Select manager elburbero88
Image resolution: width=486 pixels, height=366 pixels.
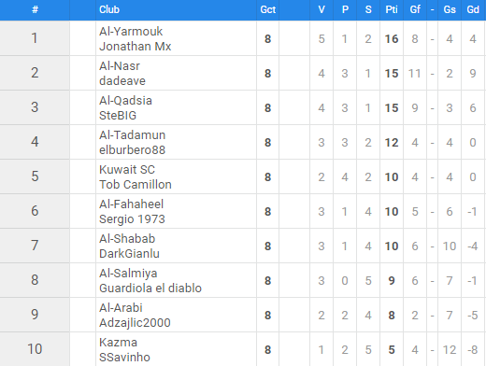pos(133,150)
